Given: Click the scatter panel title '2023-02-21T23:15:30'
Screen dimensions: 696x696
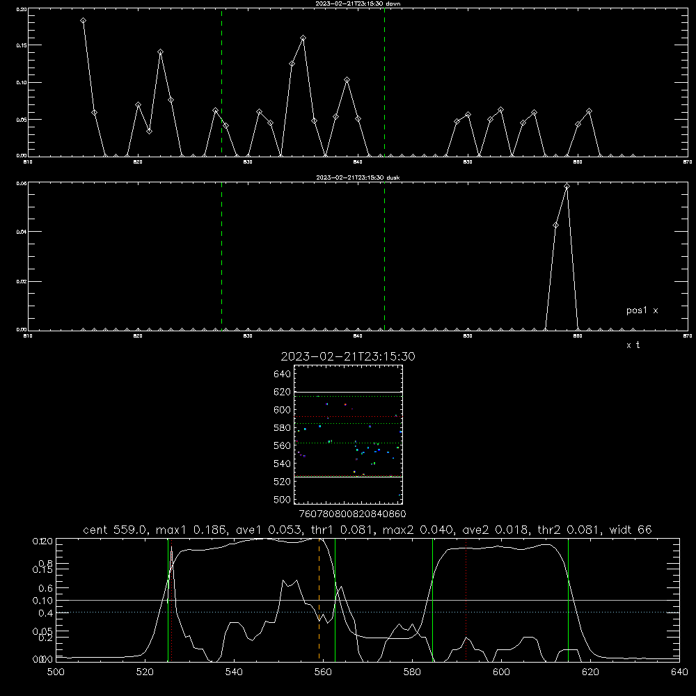Looking at the screenshot, I should tap(348, 356).
